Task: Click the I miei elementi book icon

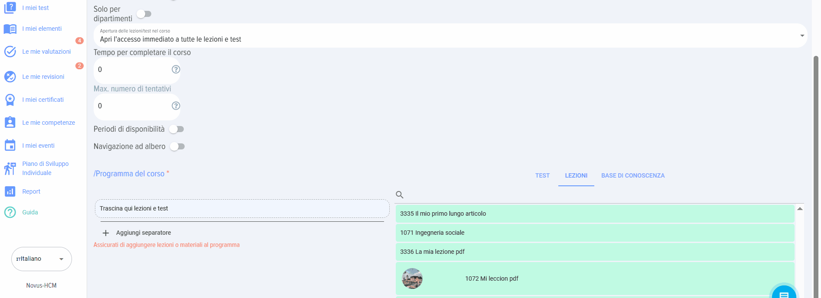Action: coord(10,29)
